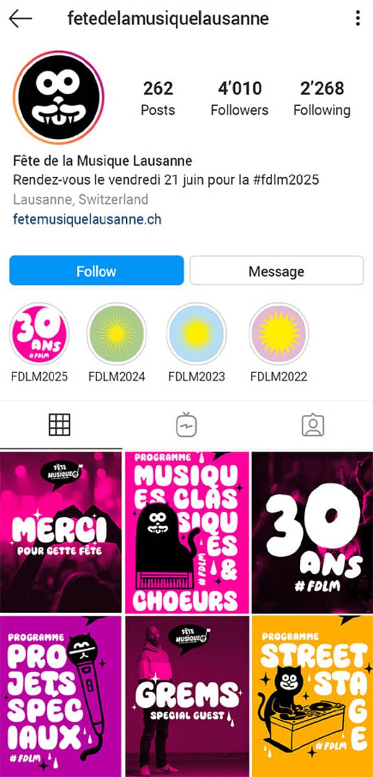The width and height of the screenshot is (373, 777).
Task: View the FDLM2022 highlight
Action: [279, 333]
